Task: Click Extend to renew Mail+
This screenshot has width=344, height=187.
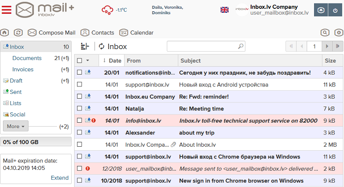Action: tap(59, 178)
